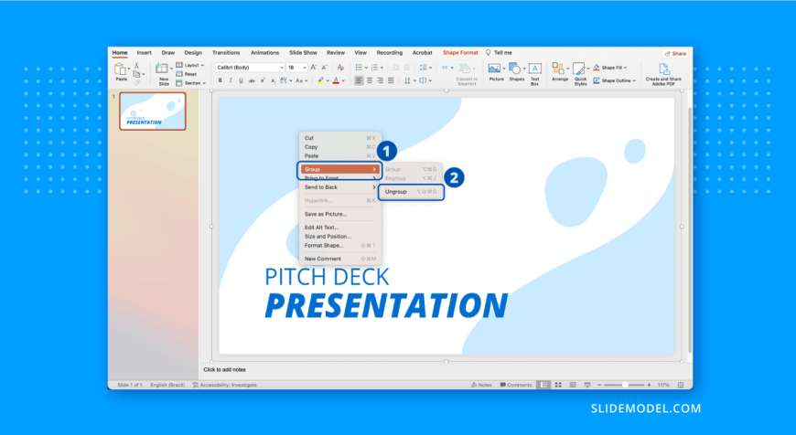Click the Copy icon in the ribbon
Screen dimensions: 796x435
pyautogui.click(x=136, y=74)
